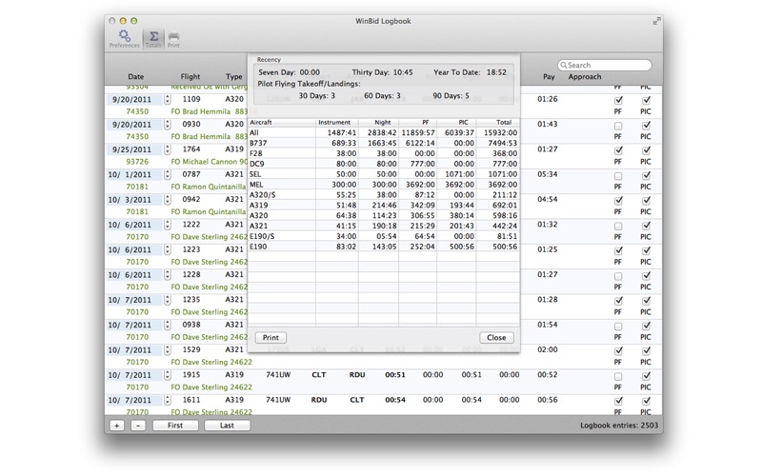Click the Print printer icon in toolbar

pos(173,38)
